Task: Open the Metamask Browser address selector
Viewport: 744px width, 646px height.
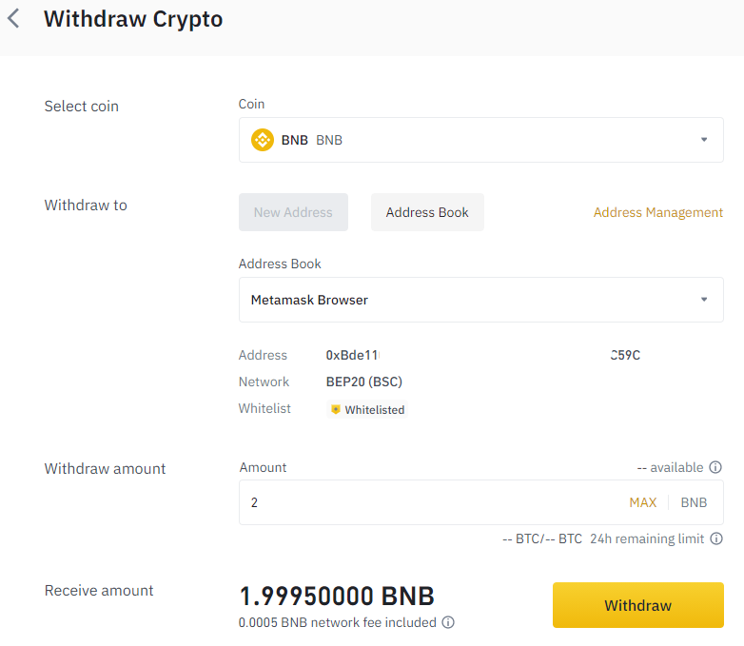Action: point(481,300)
